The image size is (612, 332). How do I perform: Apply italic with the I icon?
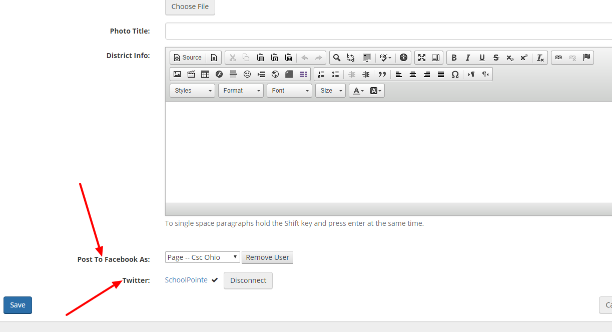(468, 58)
